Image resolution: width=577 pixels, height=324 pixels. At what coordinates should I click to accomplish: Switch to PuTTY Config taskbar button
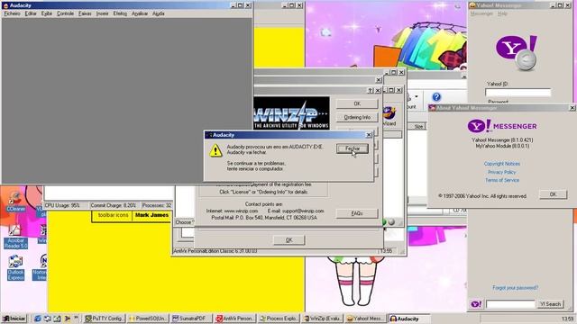[105, 319]
